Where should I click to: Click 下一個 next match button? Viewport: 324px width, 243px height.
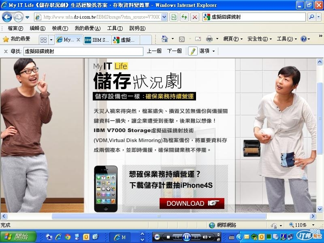coord(174,51)
